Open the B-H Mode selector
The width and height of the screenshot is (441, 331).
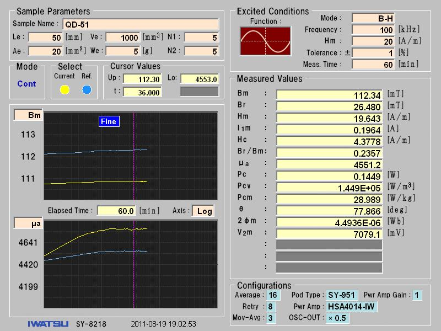click(x=373, y=19)
